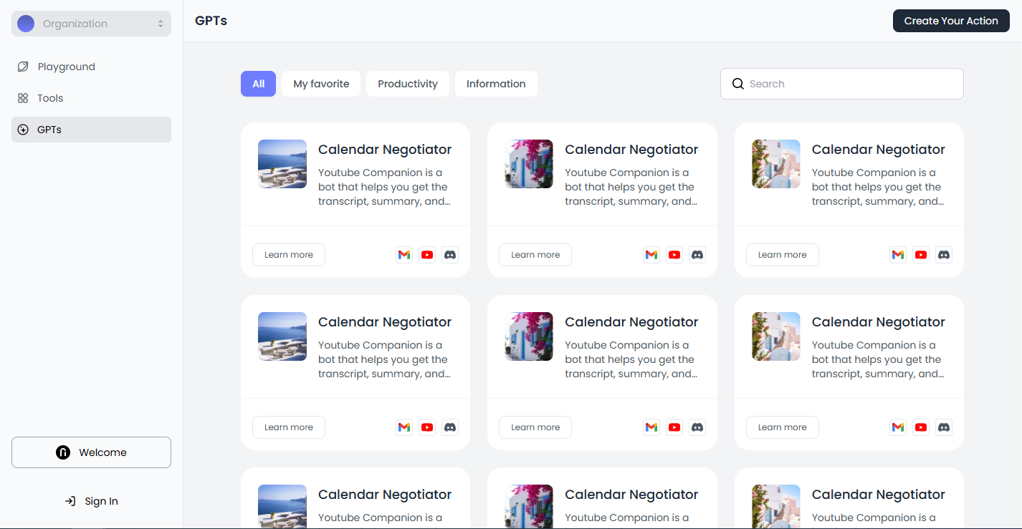Click YouTube icon on top-row pink flowers card
Viewport: 1022px width, 529px height.
click(674, 255)
